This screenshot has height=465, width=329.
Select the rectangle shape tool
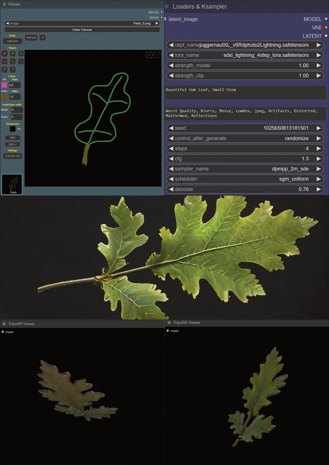click(x=5, y=61)
